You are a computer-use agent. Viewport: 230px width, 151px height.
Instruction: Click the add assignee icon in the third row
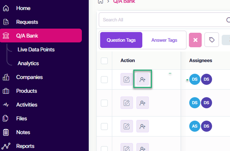pos(143,126)
